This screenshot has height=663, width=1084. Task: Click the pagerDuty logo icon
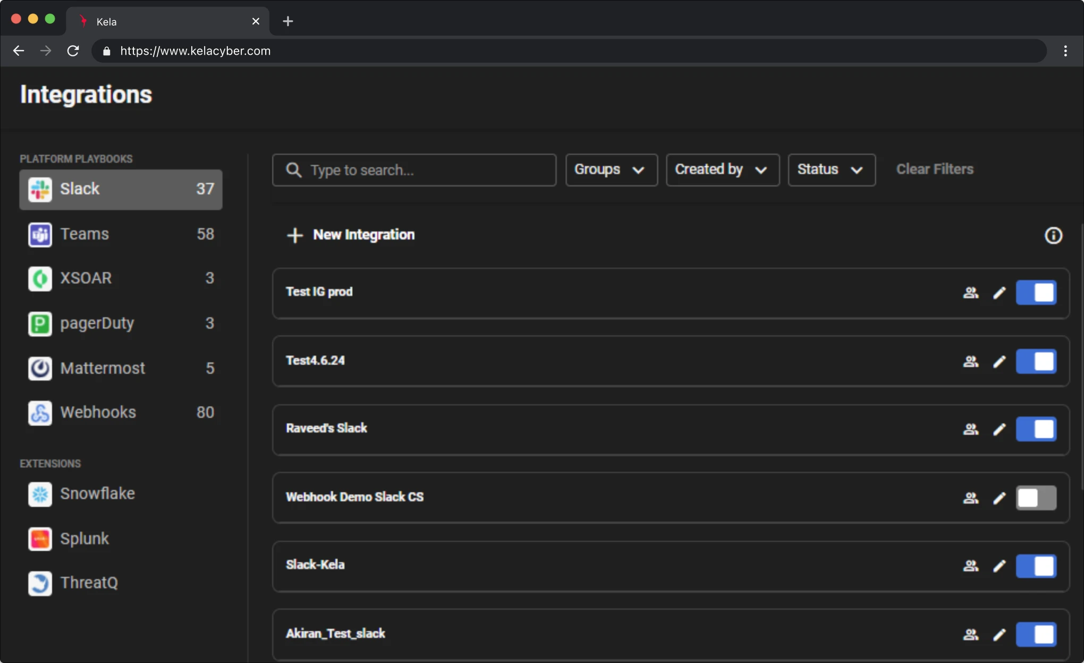click(40, 324)
